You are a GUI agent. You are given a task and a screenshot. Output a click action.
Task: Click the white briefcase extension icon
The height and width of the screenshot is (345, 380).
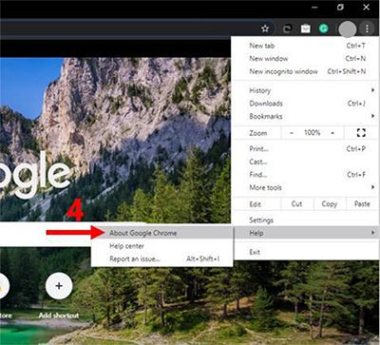[305, 29]
